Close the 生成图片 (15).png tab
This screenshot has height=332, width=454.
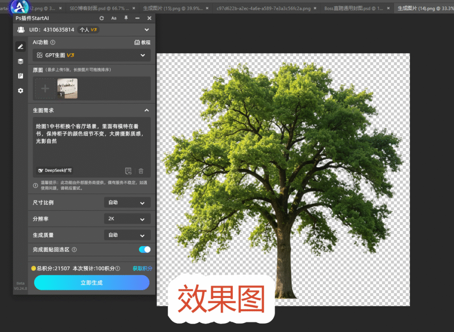tap(207, 8)
